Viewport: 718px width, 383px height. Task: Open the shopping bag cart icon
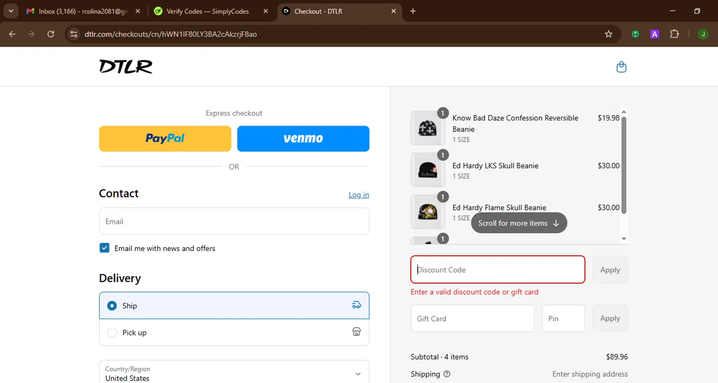click(x=621, y=67)
